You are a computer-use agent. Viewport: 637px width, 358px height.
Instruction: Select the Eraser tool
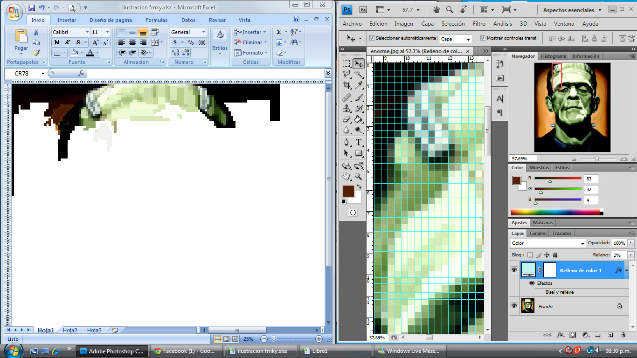(x=346, y=119)
